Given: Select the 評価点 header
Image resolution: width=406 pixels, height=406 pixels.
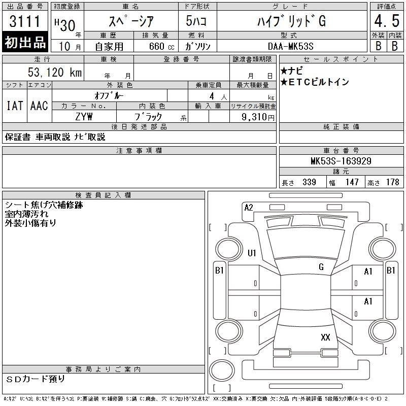Looking at the screenshot, I should tap(386, 7).
